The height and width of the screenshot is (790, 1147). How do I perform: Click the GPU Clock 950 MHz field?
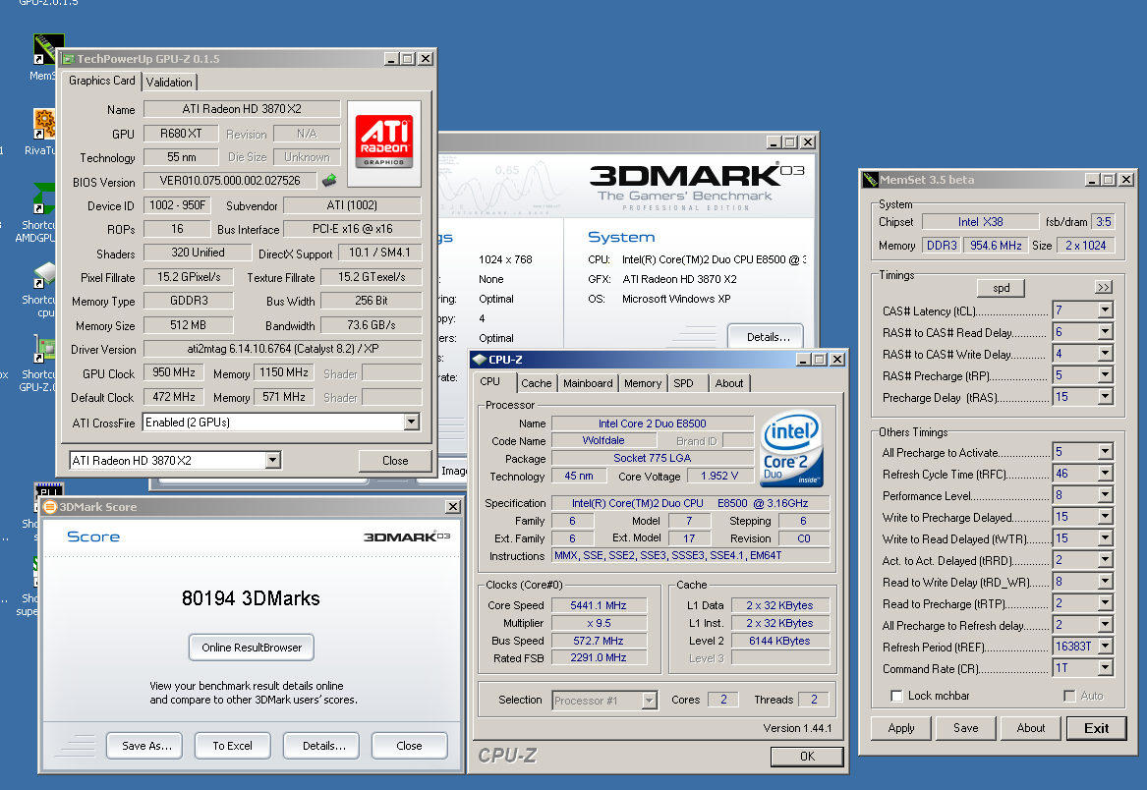coord(174,372)
